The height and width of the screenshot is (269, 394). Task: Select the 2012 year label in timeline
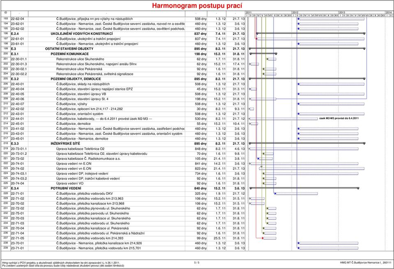tap(295, 12)
